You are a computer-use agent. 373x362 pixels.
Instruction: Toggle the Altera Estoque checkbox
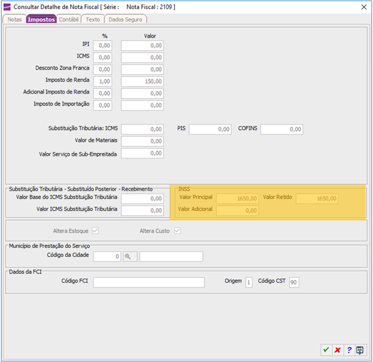pyautogui.click(x=95, y=231)
